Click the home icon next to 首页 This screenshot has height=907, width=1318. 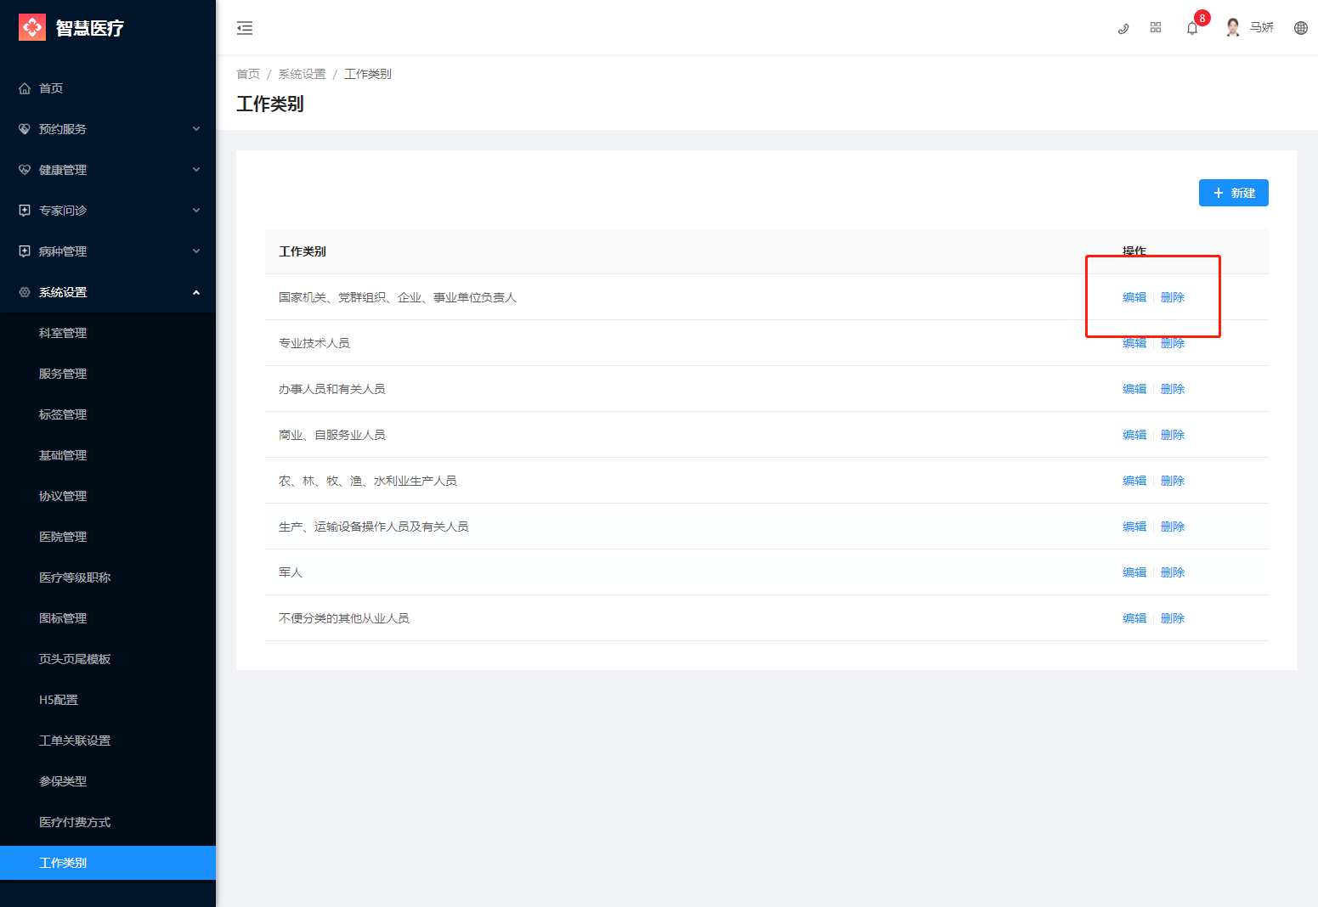tap(25, 88)
